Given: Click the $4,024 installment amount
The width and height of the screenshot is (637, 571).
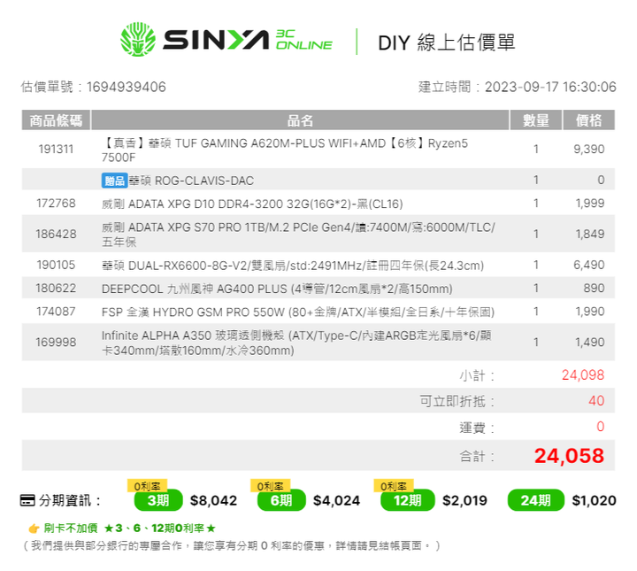Looking at the screenshot, I should coord(336,500).
